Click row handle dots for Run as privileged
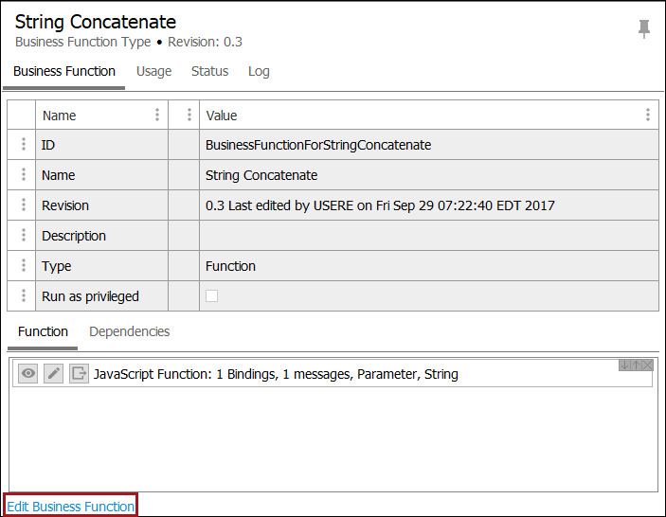The width and height of the screenshot is (666, 517). click(23, 296)
